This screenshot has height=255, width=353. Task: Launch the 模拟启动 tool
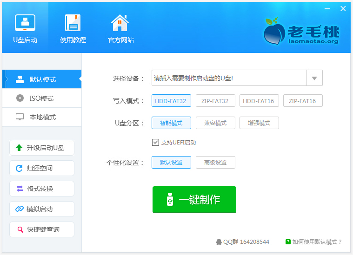pyautogui.click(x=41, y=209)
